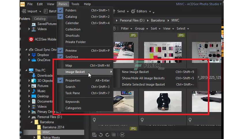The height and width of the screenshot is (139, 241).
Task: Click Barcelona in the breadcrumb path
Action: click(158, 20)
